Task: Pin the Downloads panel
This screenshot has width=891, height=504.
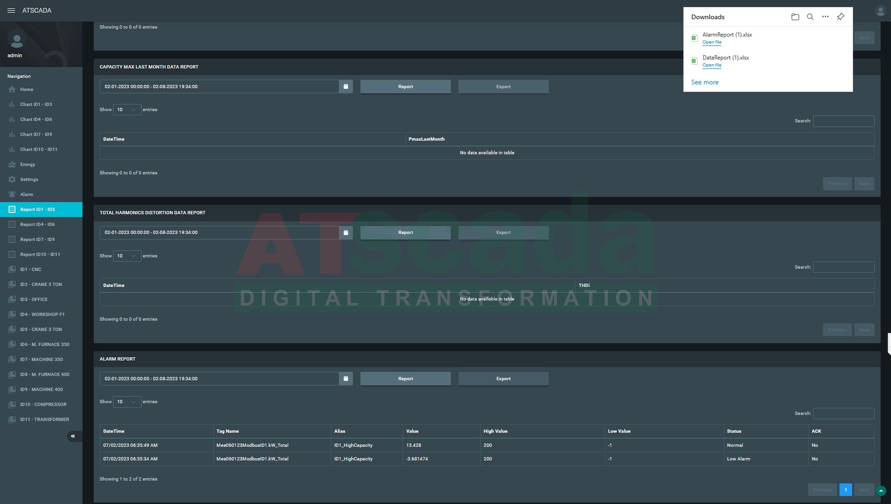Action: tap(840, 17)
